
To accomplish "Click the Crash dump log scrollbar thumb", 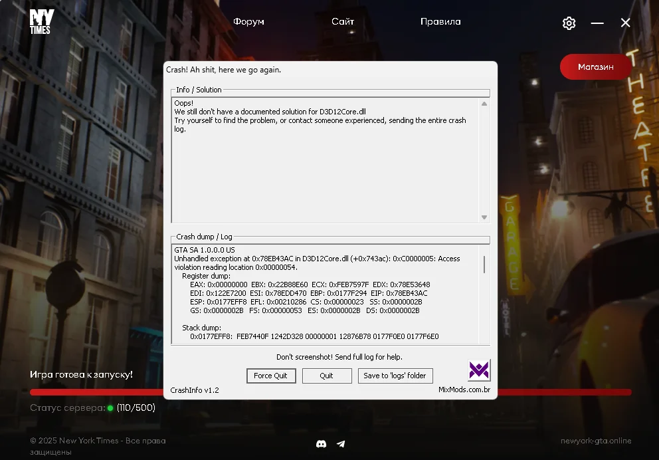I will 484,264.
